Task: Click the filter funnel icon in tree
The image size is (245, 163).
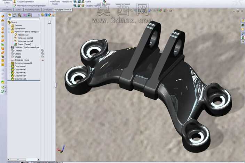Action: (x=10, y=19)
